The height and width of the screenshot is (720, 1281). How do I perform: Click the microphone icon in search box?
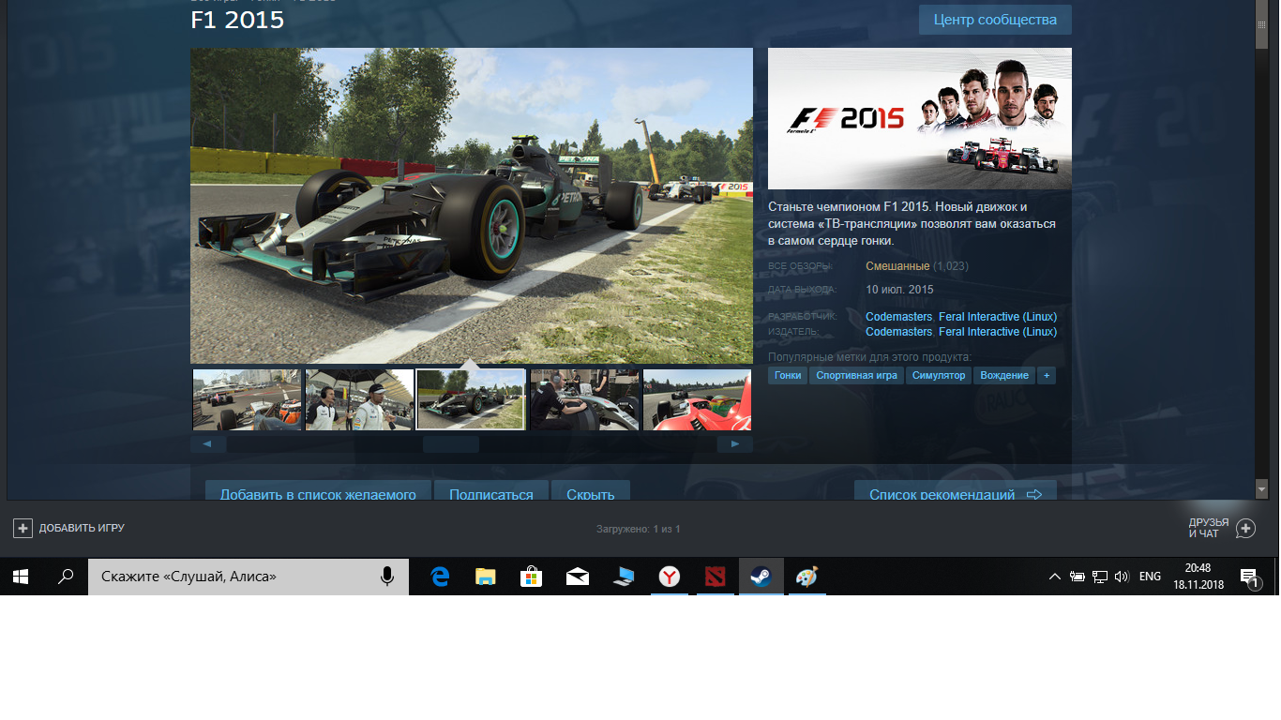click(387, 577)
